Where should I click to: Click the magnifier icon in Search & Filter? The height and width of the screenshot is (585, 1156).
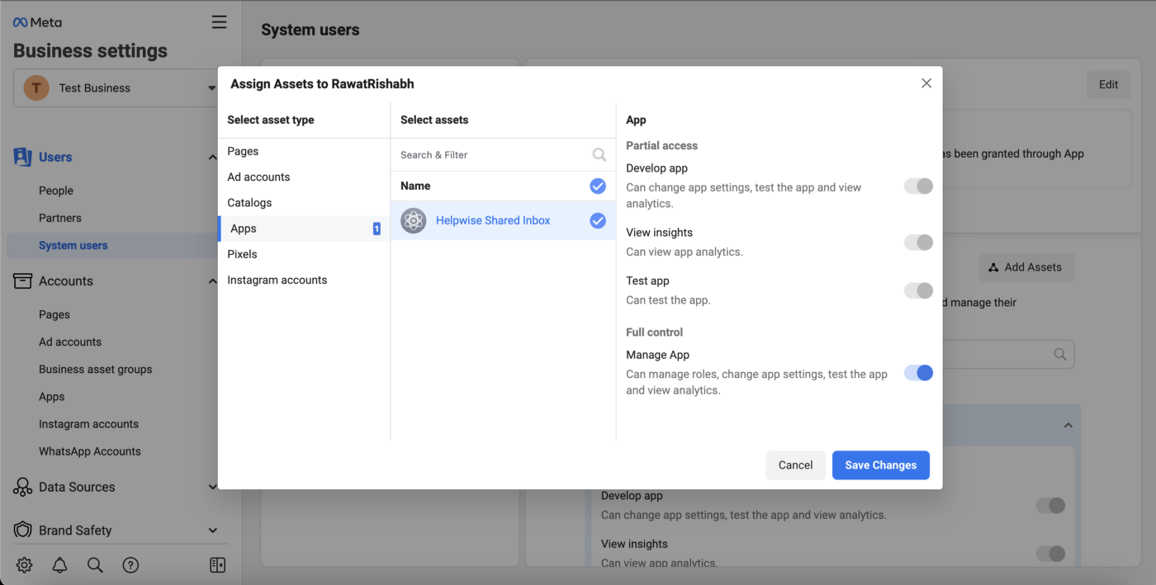pos(599,154)
